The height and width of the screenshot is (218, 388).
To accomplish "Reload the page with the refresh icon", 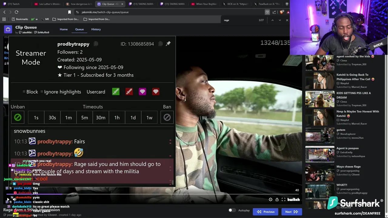I will [x=16, y=12].
